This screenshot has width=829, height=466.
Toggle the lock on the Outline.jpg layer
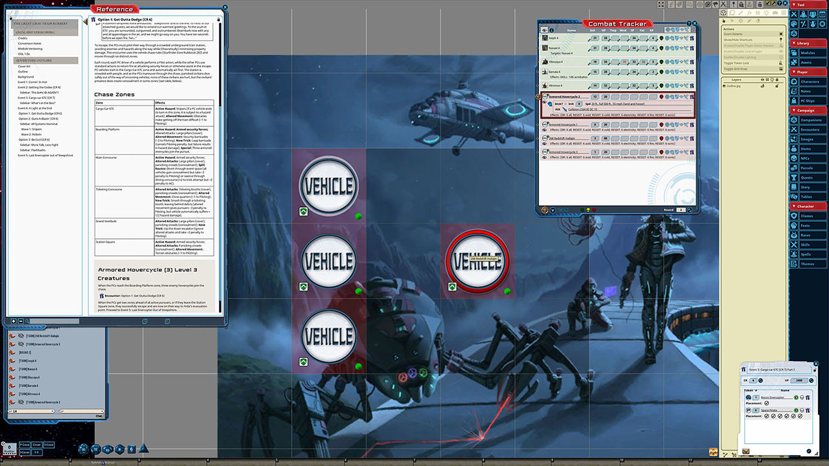point(776,87)
